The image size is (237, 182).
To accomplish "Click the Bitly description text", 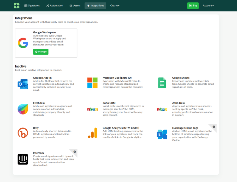I will tap(52, 134).
